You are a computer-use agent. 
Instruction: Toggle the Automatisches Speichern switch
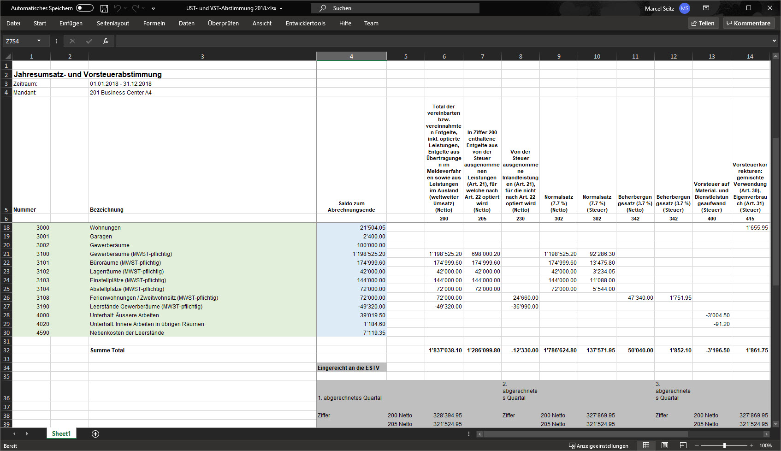(x=85, y=8)
